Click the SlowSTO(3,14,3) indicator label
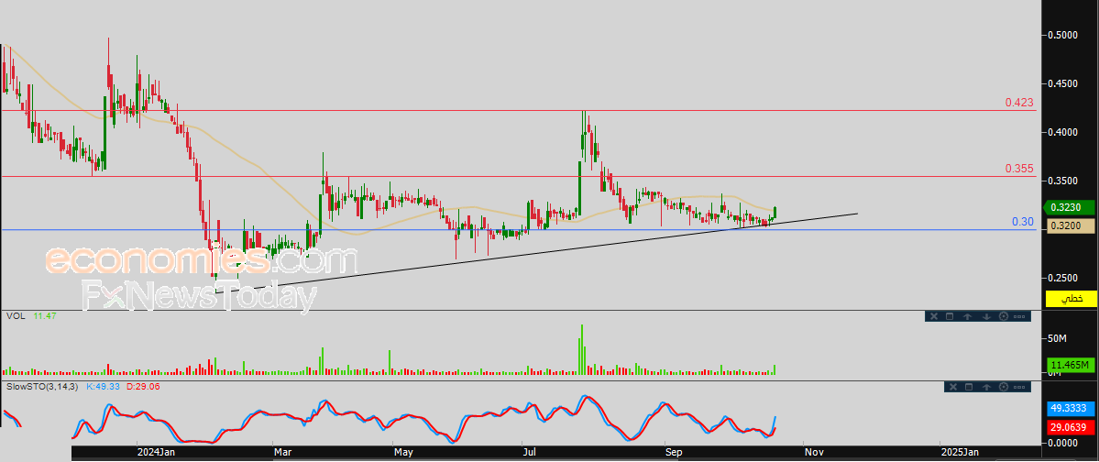The width and height of the screenshot is (1099, 462). [41, 386]
